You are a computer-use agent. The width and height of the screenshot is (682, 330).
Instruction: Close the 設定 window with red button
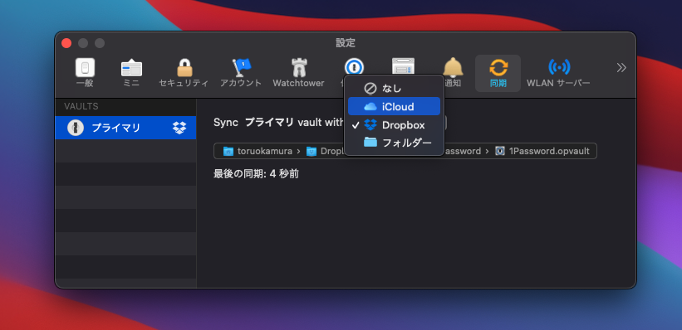tap(66, 43)
